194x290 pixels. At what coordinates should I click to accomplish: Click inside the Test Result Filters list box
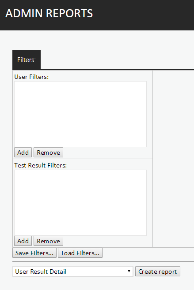[80, 203]
